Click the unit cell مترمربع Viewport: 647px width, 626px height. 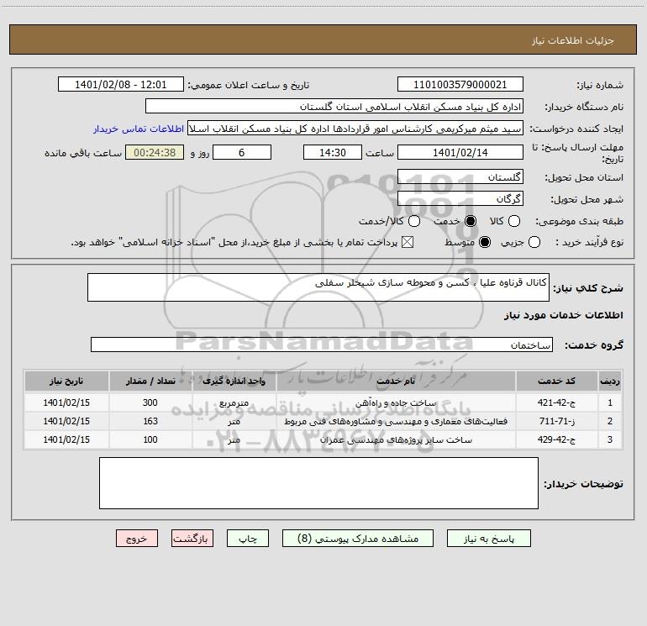[x=234, y=402]
